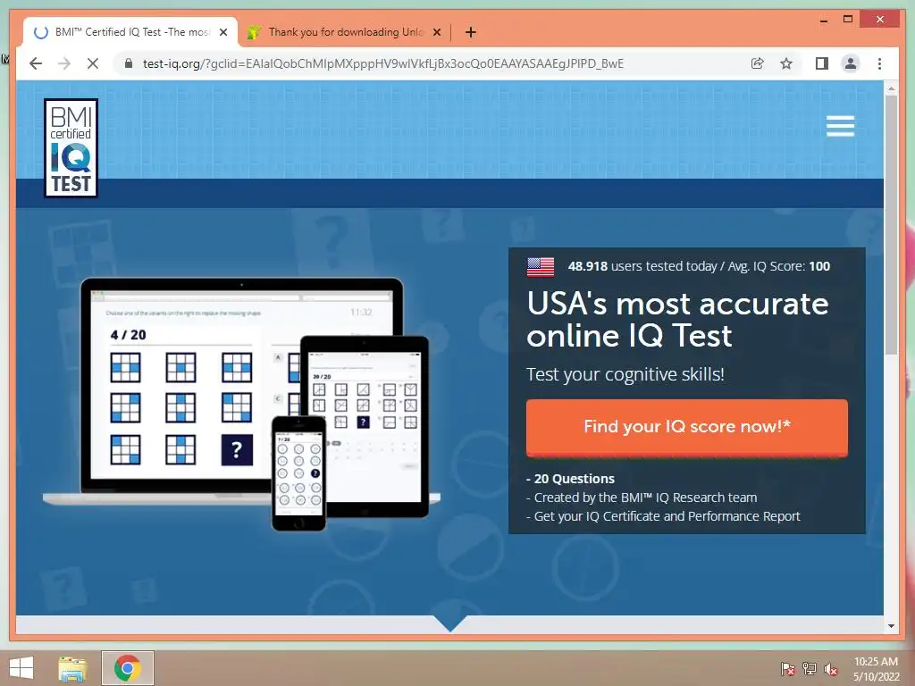Click the network tray icon
This screenshot has height=686, width=915.
(810, 669)
